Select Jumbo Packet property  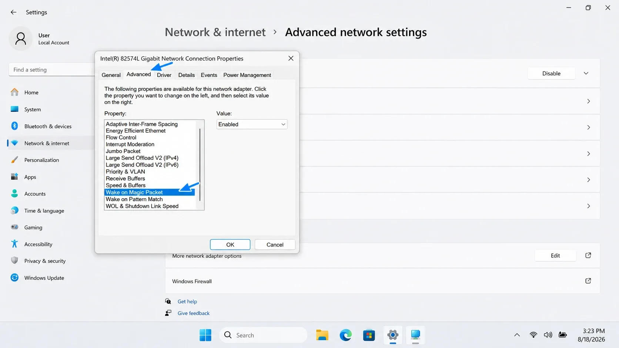[123, 151]
